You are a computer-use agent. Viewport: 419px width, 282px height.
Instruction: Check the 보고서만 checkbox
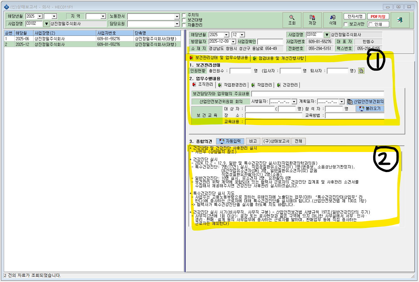click(346, 24)
